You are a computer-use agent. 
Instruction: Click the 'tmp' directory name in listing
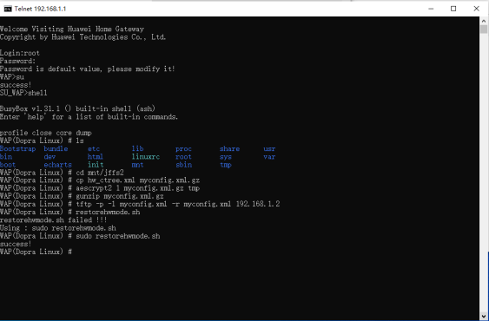tap(226, 165)
